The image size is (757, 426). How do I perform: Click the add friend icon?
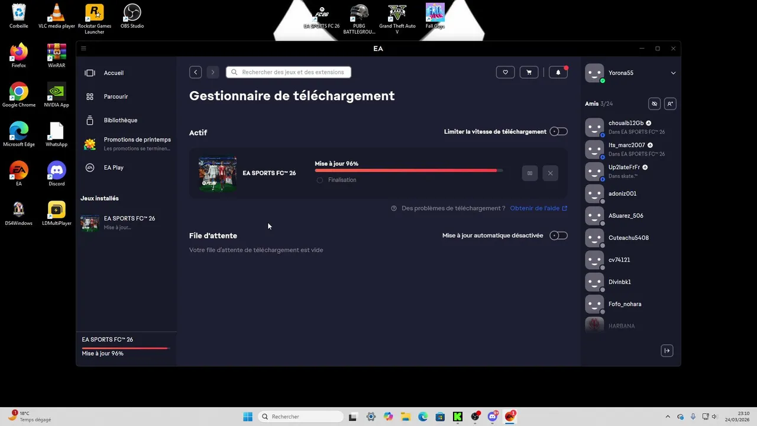(670, 104)
